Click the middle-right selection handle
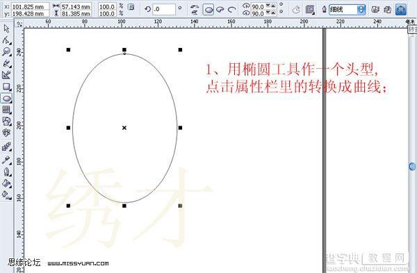This screenshot has width=417, height=273. coord(180,128)
